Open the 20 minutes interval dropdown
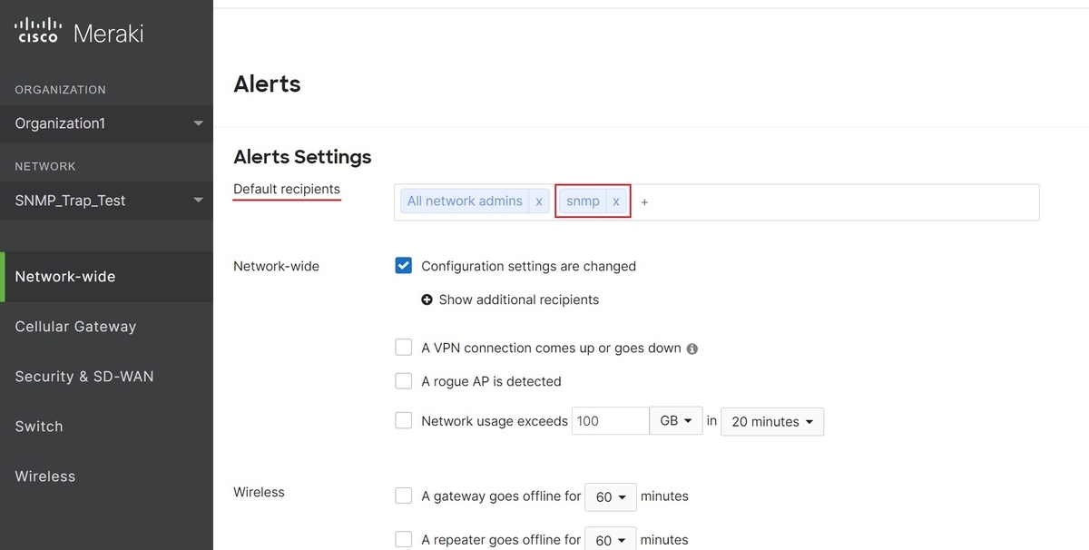 click(772, 421)
